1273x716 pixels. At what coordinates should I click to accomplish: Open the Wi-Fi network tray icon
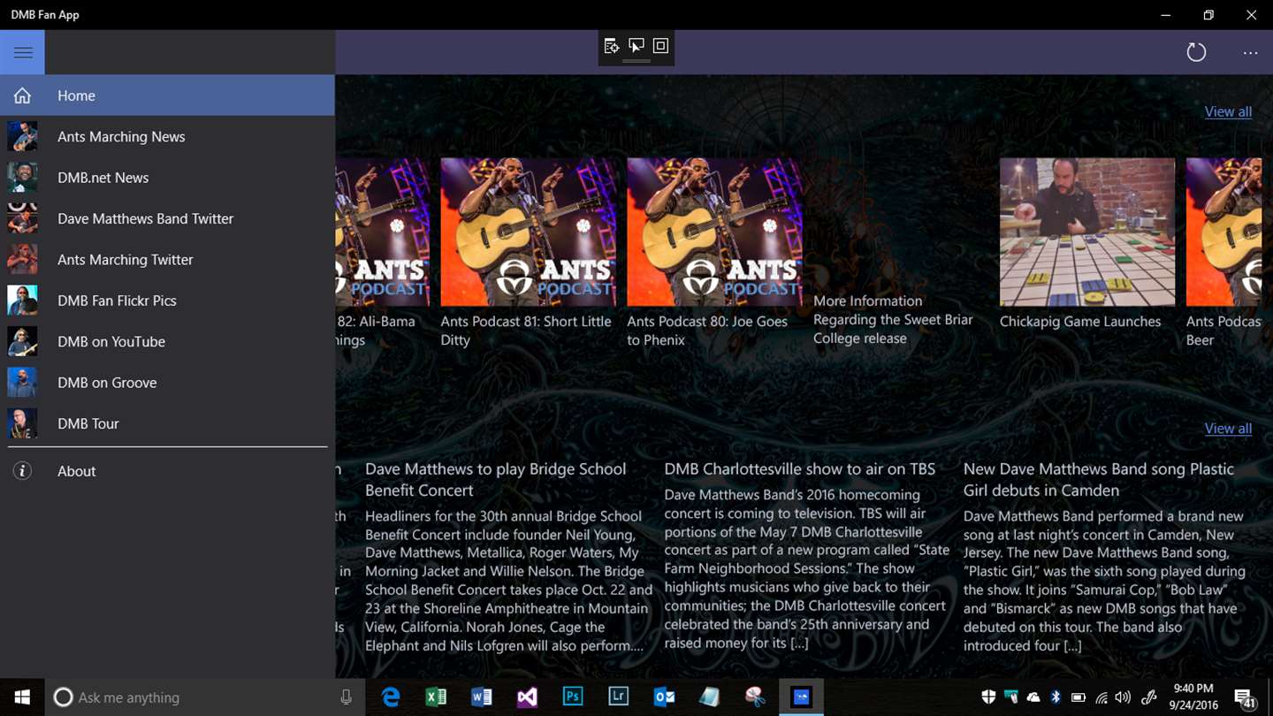coord(1101,697)
